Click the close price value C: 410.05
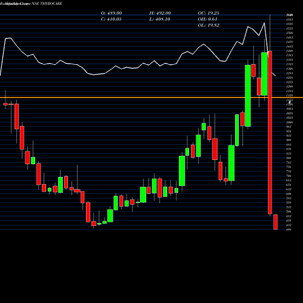 (x=112, y=19)
